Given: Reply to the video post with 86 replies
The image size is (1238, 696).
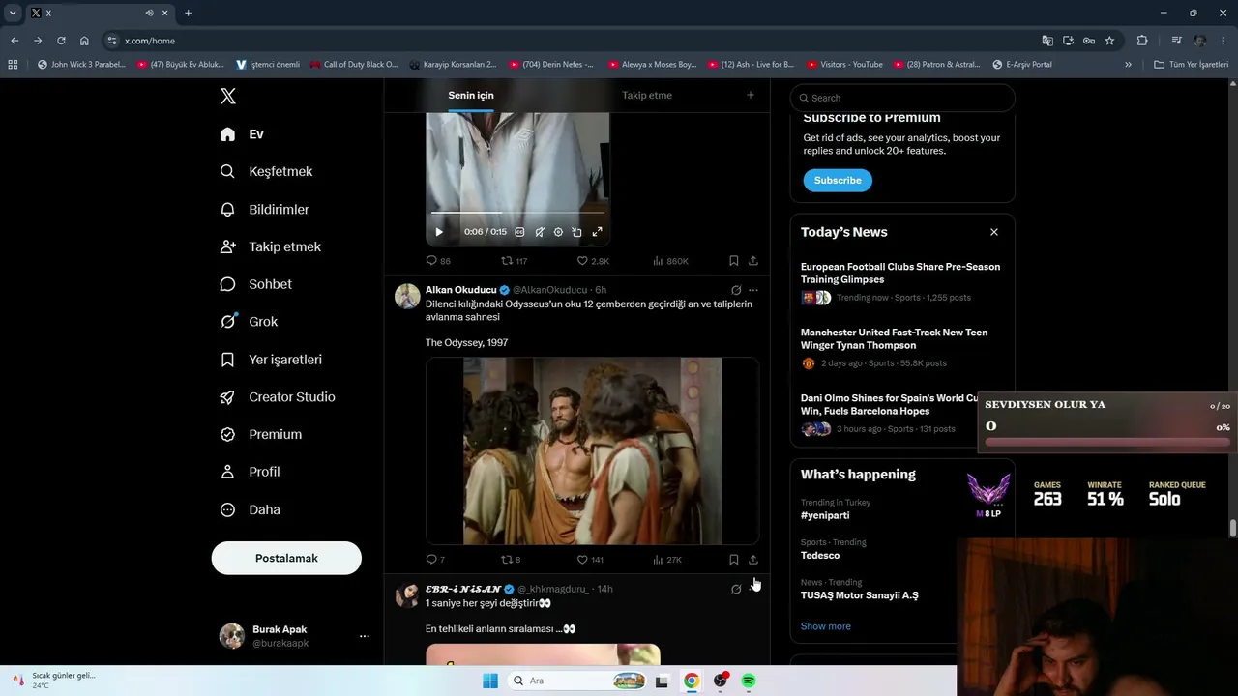Looking at the screenshot, I should point(438,261).
